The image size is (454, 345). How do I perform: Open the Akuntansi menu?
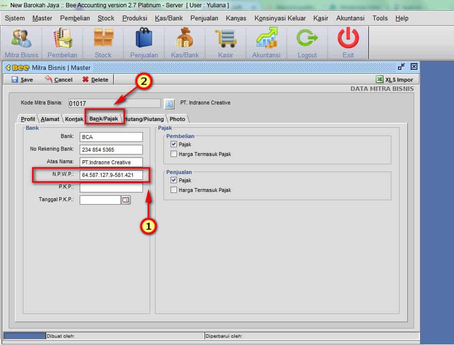350,18
